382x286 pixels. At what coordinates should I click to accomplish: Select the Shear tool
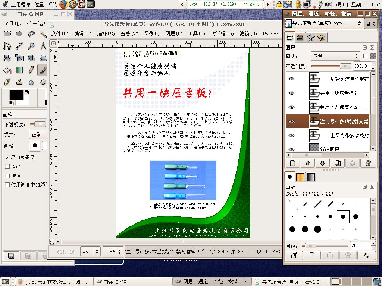31,58
